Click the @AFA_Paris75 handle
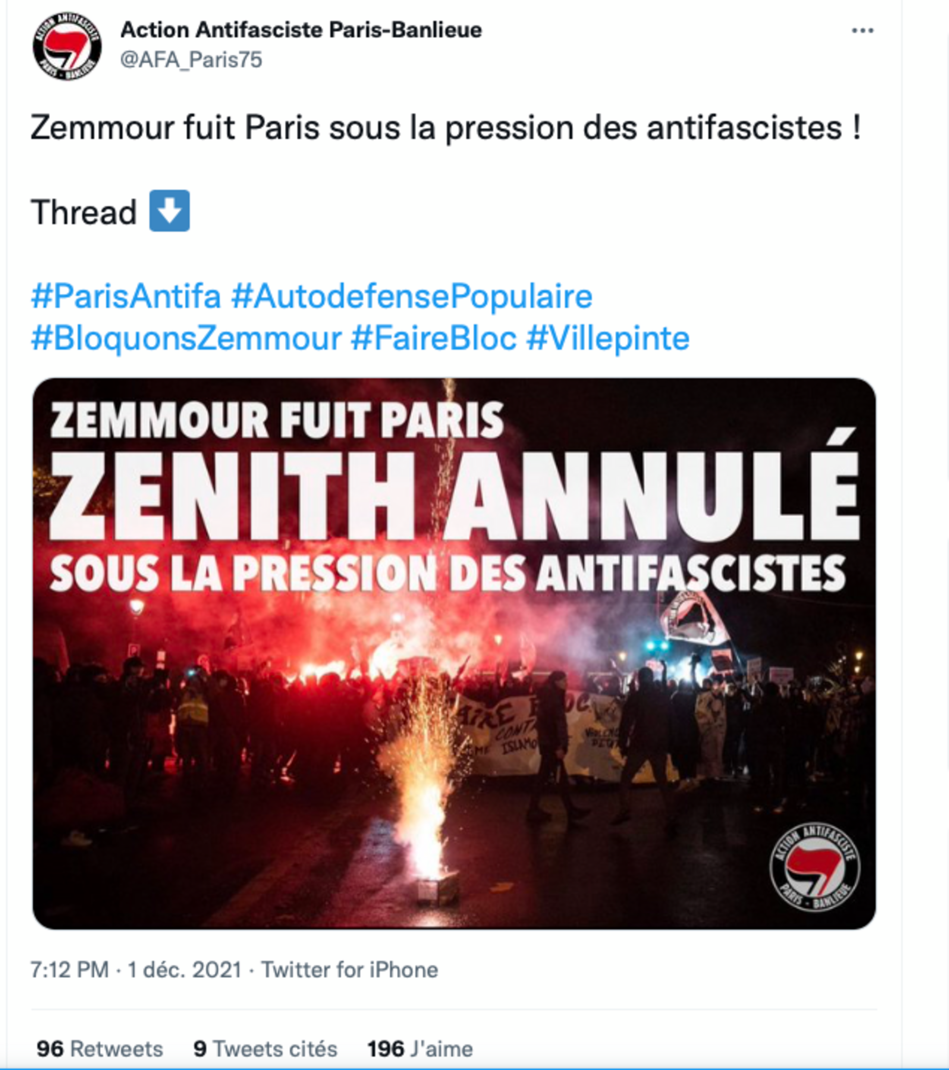Image resolution: width=949 pixels, height=1070 pixels. (x=191, y=60)
